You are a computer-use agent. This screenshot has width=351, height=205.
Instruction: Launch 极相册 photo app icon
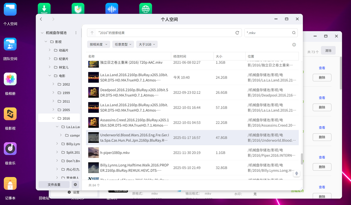pos(10,79)
